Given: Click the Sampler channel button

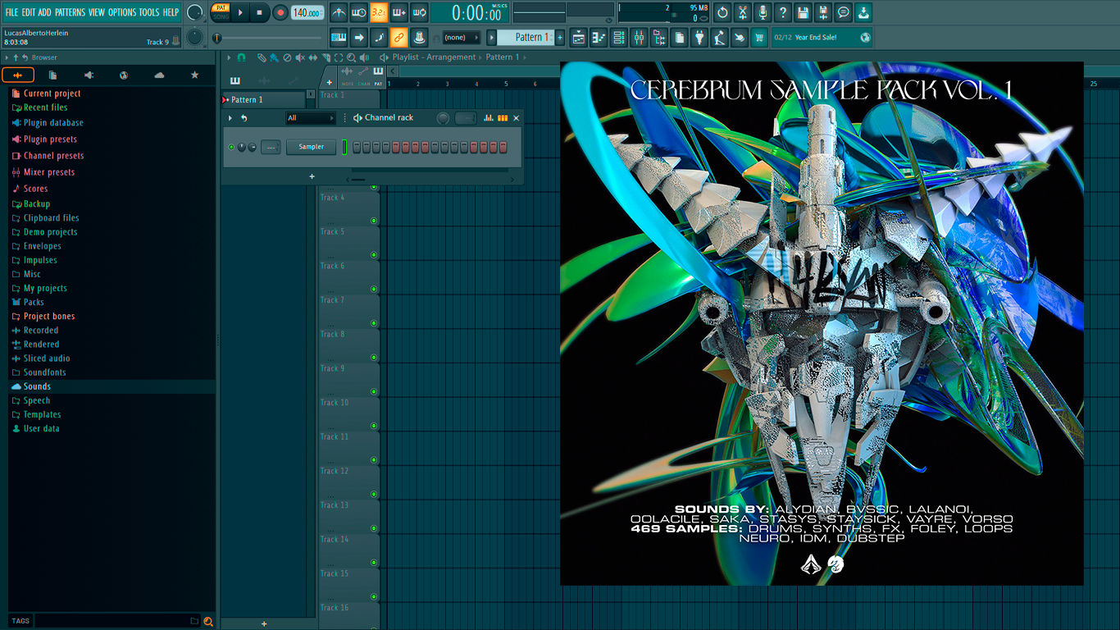Looking at the screenshot, I should [x=312, y=147].
